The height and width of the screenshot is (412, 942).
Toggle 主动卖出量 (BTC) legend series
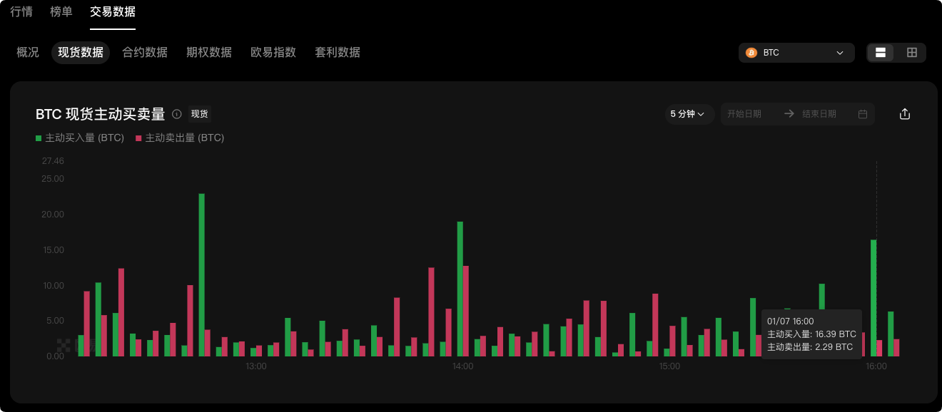point(180,138)
